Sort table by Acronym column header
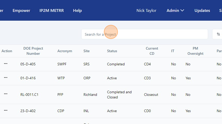Image resolution: width=222 pixels, height=124 pixels. [65, 51]
